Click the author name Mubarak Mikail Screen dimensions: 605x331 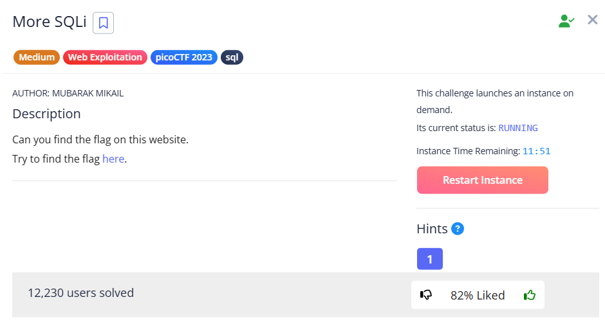tap(88, 93)
